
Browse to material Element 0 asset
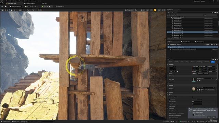[x=199, y=90]
